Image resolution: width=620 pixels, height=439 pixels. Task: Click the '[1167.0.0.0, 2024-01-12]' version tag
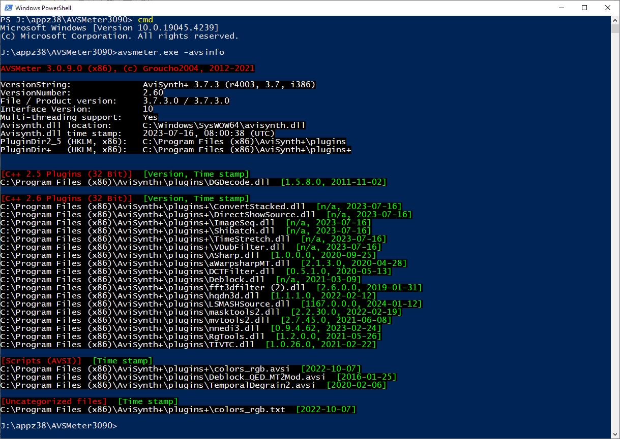(362, 304)
